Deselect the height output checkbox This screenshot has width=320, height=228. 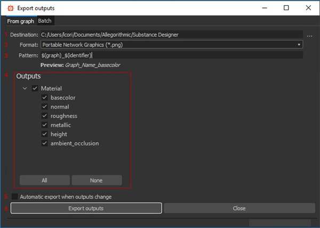(45, 134)
